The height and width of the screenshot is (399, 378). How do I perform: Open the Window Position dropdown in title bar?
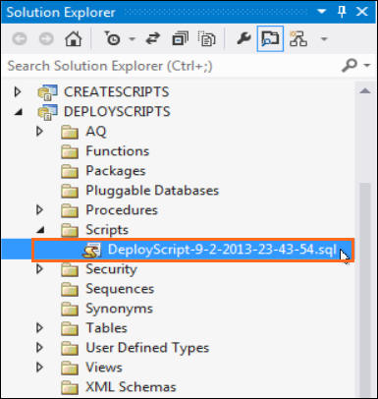click(322, 12)
